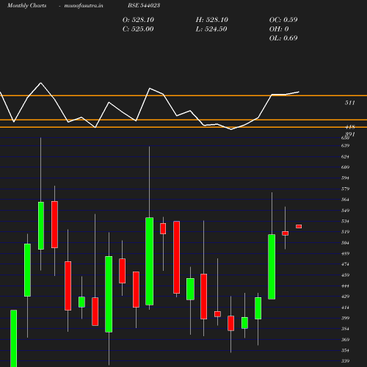Select the low value 'L: 524.50'
This screenshot has height=367, width=367.
point(211,29)
